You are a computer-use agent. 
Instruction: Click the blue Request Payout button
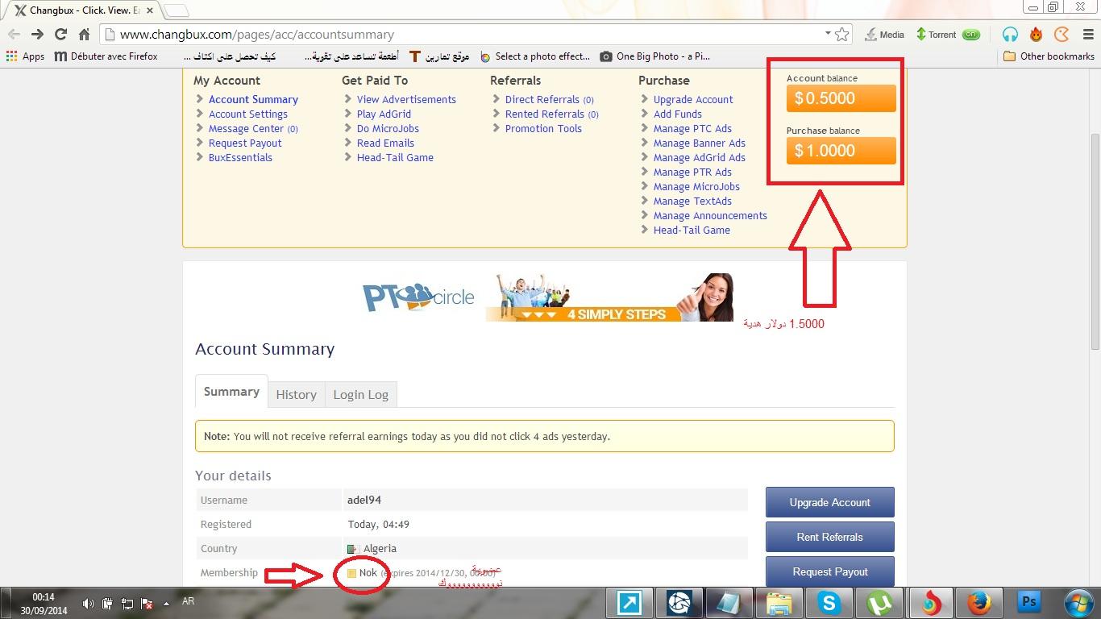click(829, 571)
